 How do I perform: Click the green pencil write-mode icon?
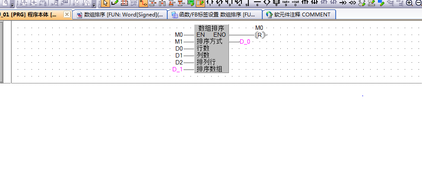click(x=115, y=3)
